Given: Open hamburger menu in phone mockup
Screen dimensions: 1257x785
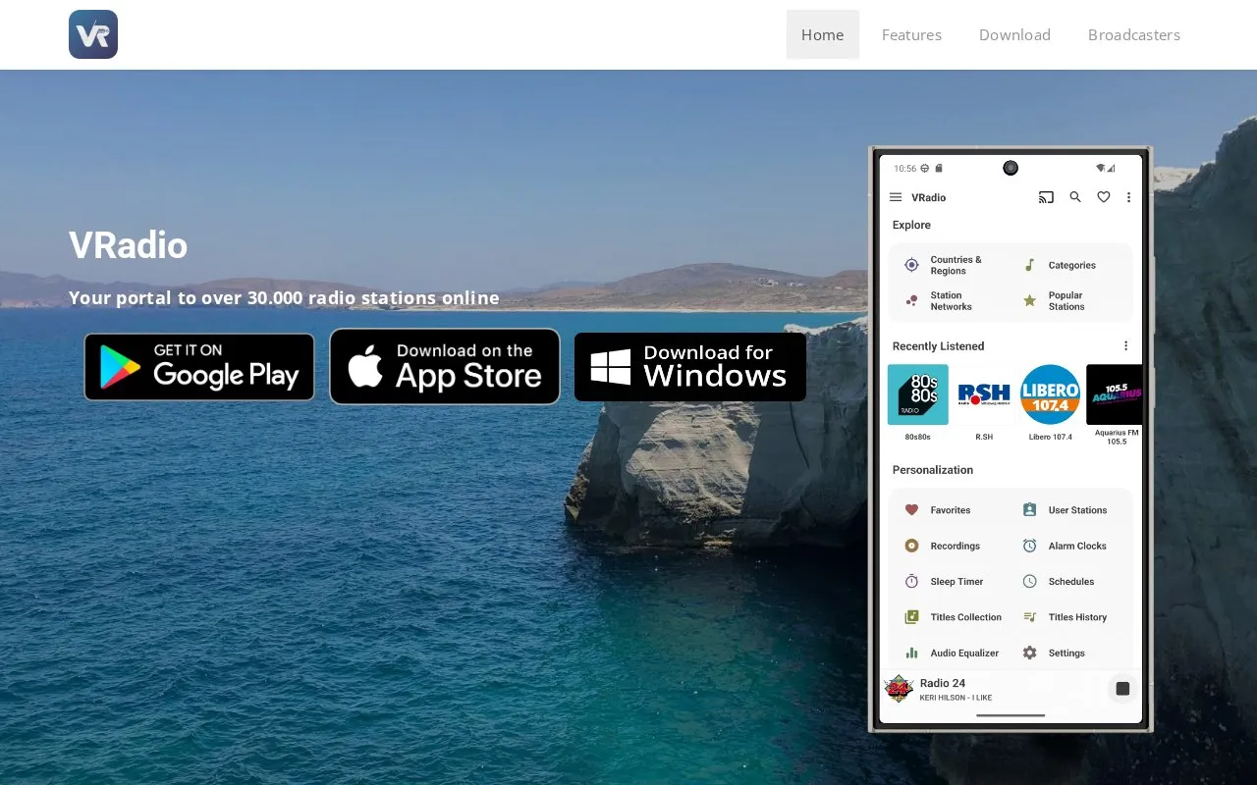Looking at the screenshot, I should [896, 197].
